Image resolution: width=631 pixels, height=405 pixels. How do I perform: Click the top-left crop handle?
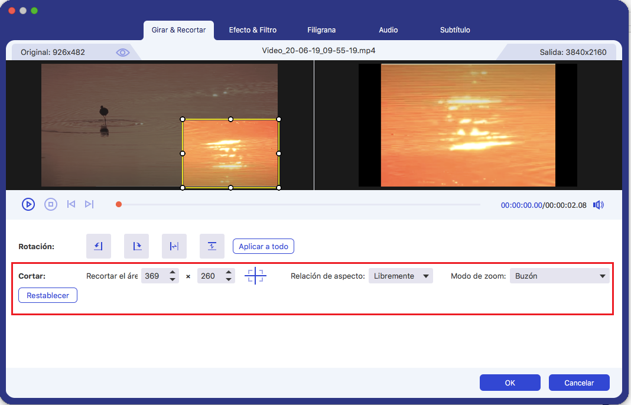click(x=183, y=119)
